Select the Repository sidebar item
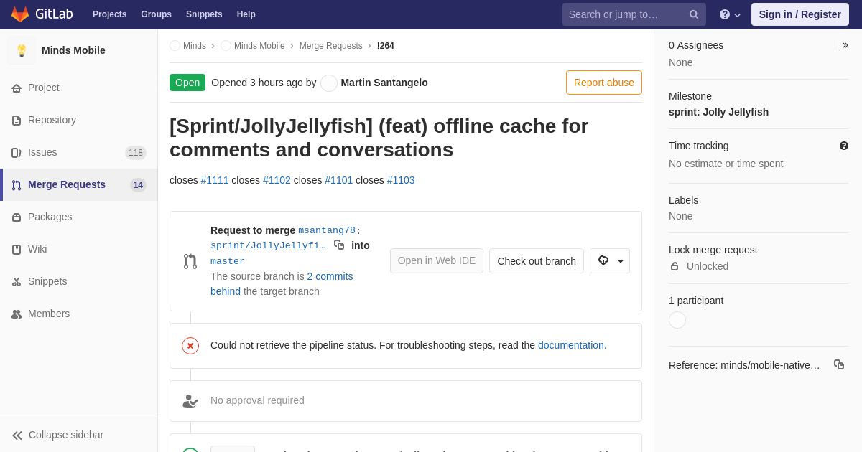 point(79,120)
